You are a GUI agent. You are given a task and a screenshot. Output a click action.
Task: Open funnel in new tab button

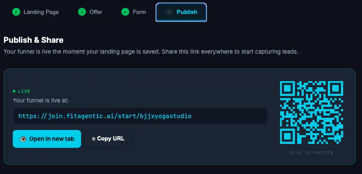click(x=47, y=139)
